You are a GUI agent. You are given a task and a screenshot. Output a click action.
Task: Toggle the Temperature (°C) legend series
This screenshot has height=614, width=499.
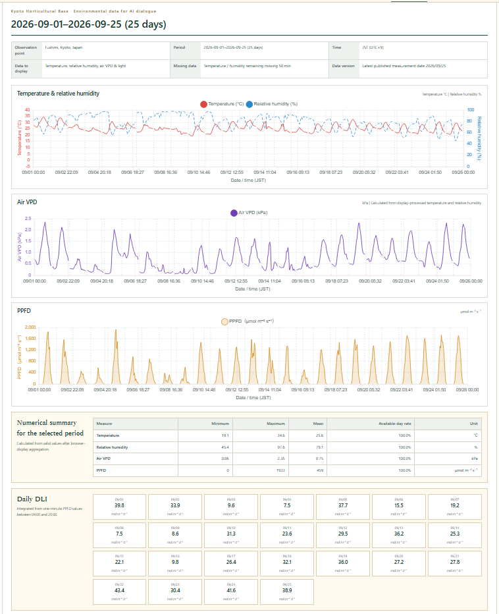pyautogui.click(x=222, y=104)
